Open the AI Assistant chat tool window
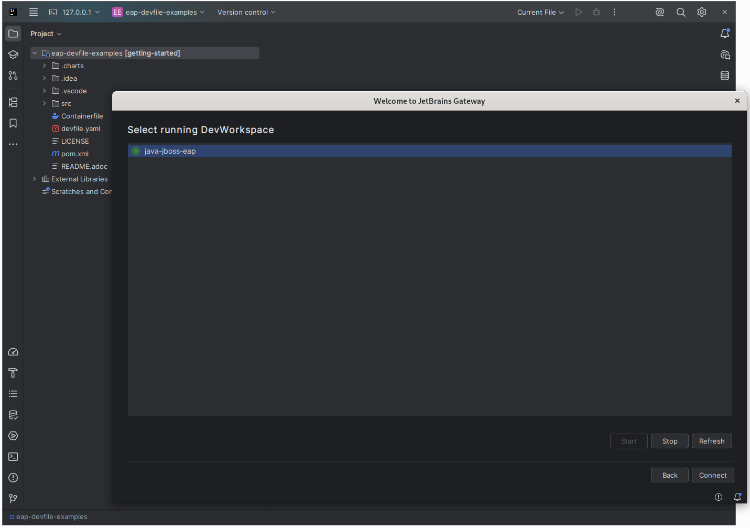The image size is (750, 528). pos(725,55)
